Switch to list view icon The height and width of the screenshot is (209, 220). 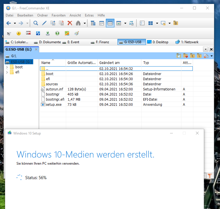coord(101,23)
